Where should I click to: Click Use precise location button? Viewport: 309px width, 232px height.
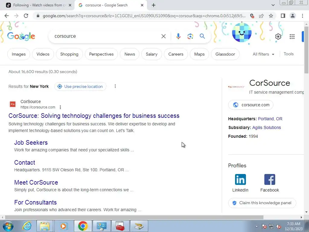point(80,86)
